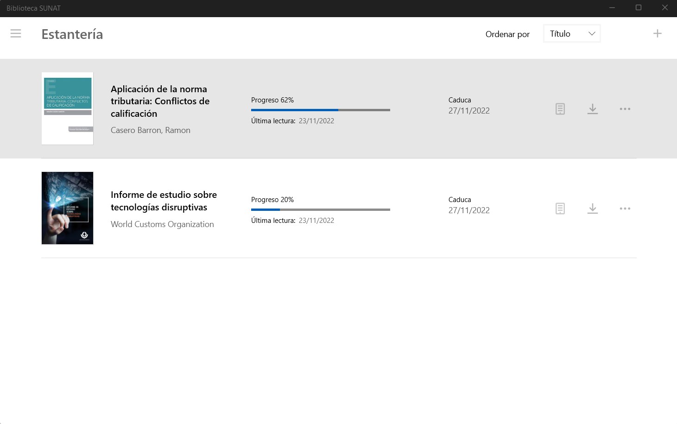Click Caduca date of Aplicación de la norma
This screenshot has width=677, height=424.
tap(469, 111)
